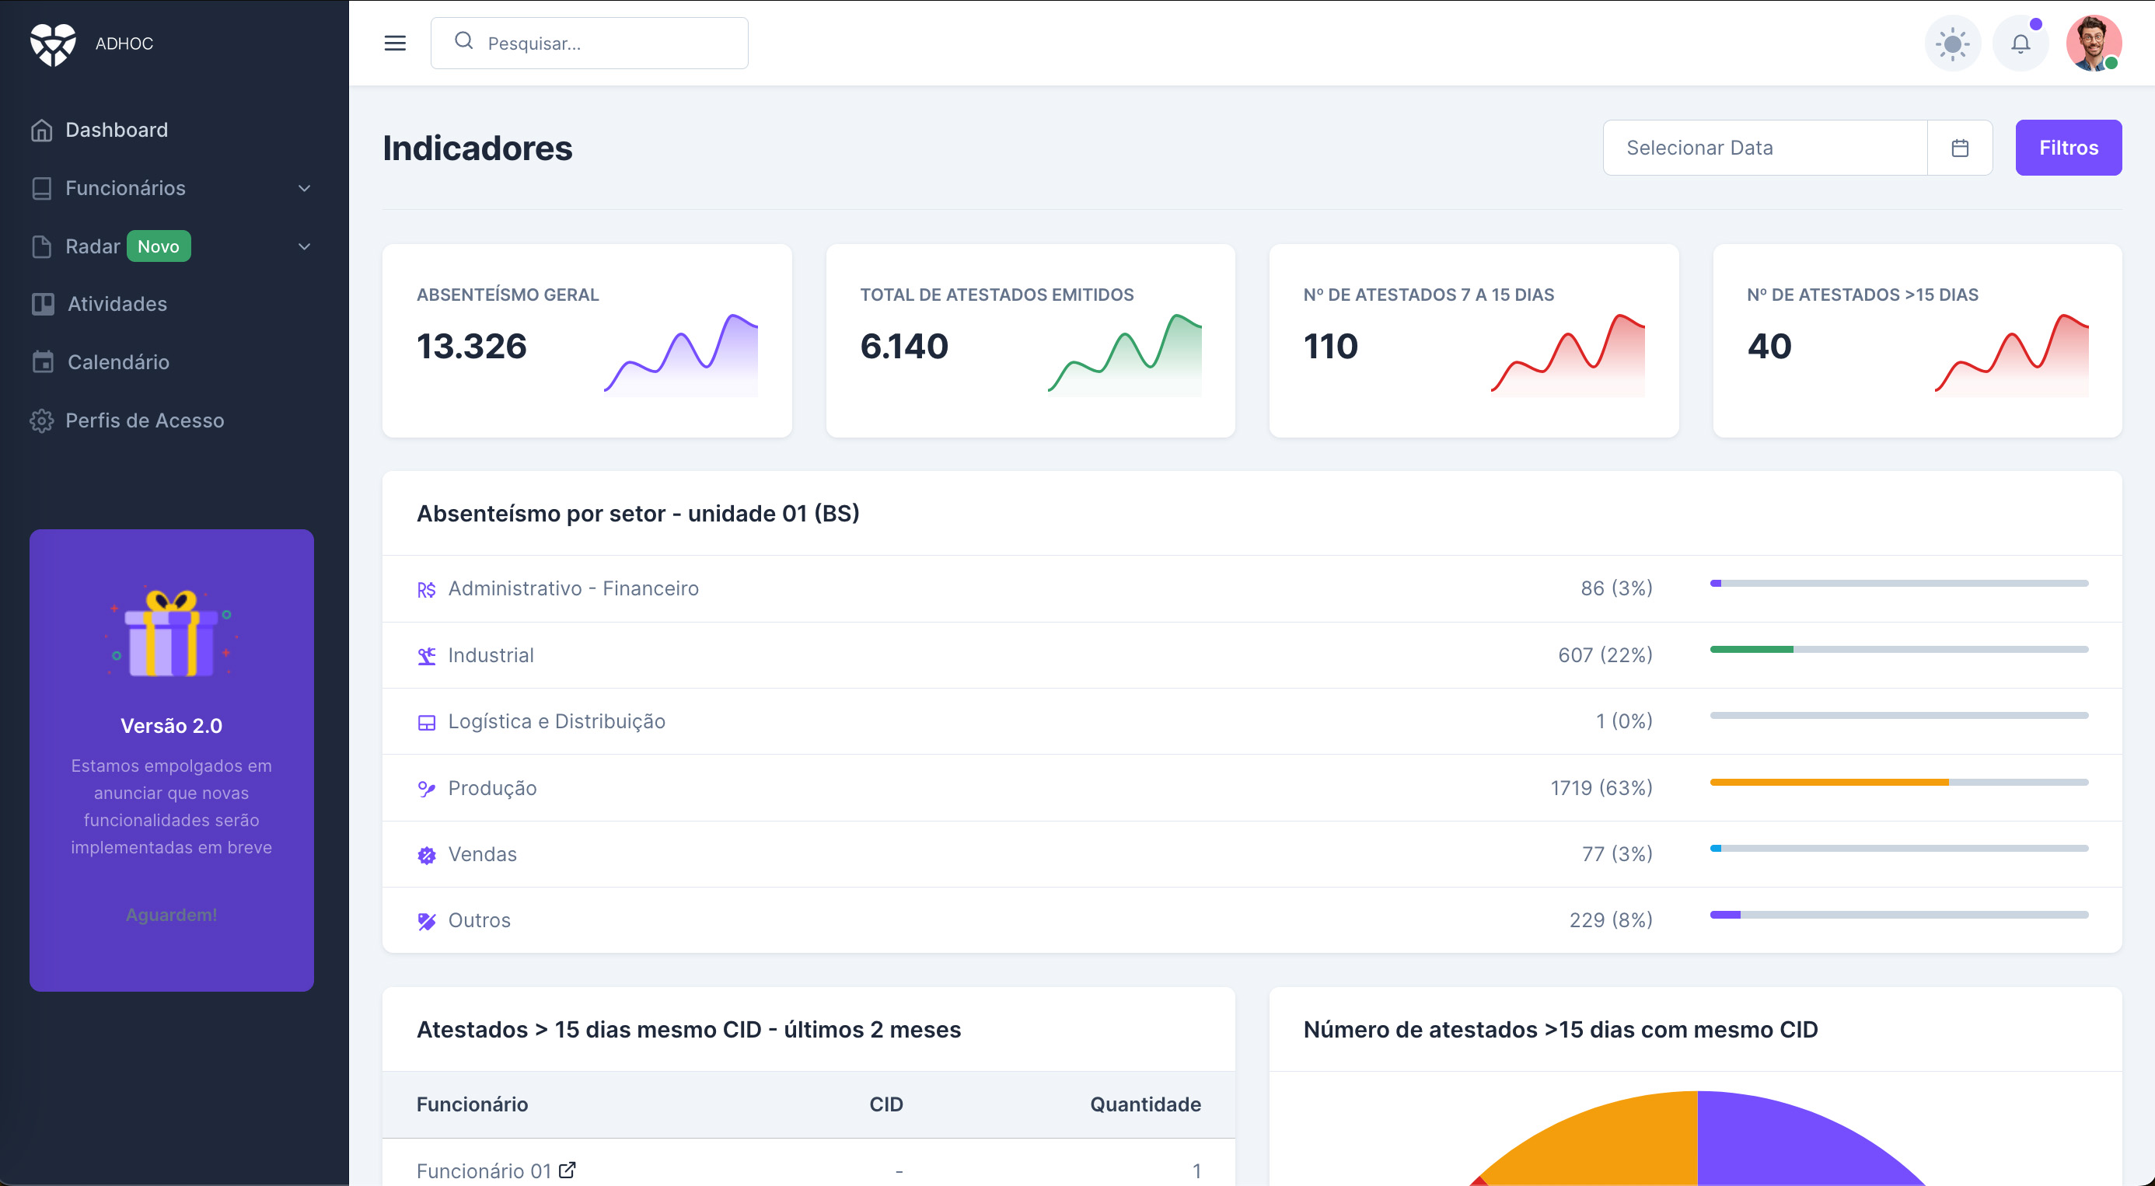Click the Dashboard home icon

click(x=42, y=131)
